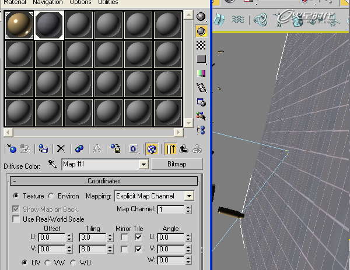The image size is (350, 270).
Task: Reset map with the X icon
Action: 61,149
